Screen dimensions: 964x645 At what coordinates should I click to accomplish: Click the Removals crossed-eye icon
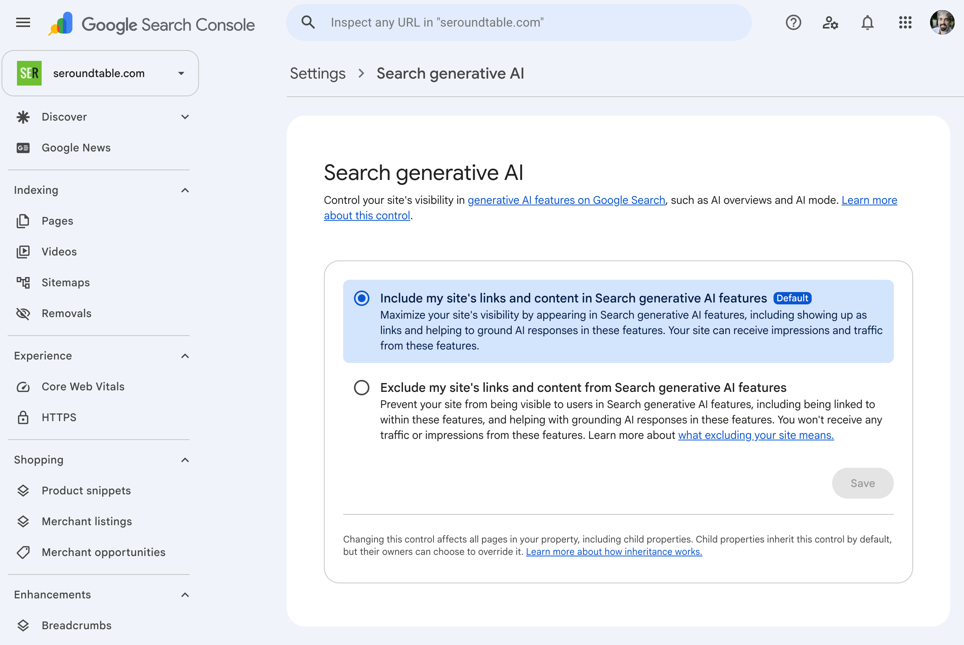coord(23,314)
